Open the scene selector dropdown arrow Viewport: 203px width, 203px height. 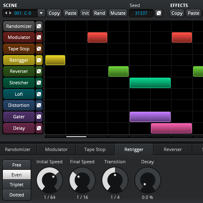tap(41, 13)
